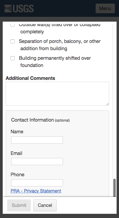119x218 pixels.
Task: Check 'Building permanently shifted over foundation'
Action: click(x=13, y=58)
